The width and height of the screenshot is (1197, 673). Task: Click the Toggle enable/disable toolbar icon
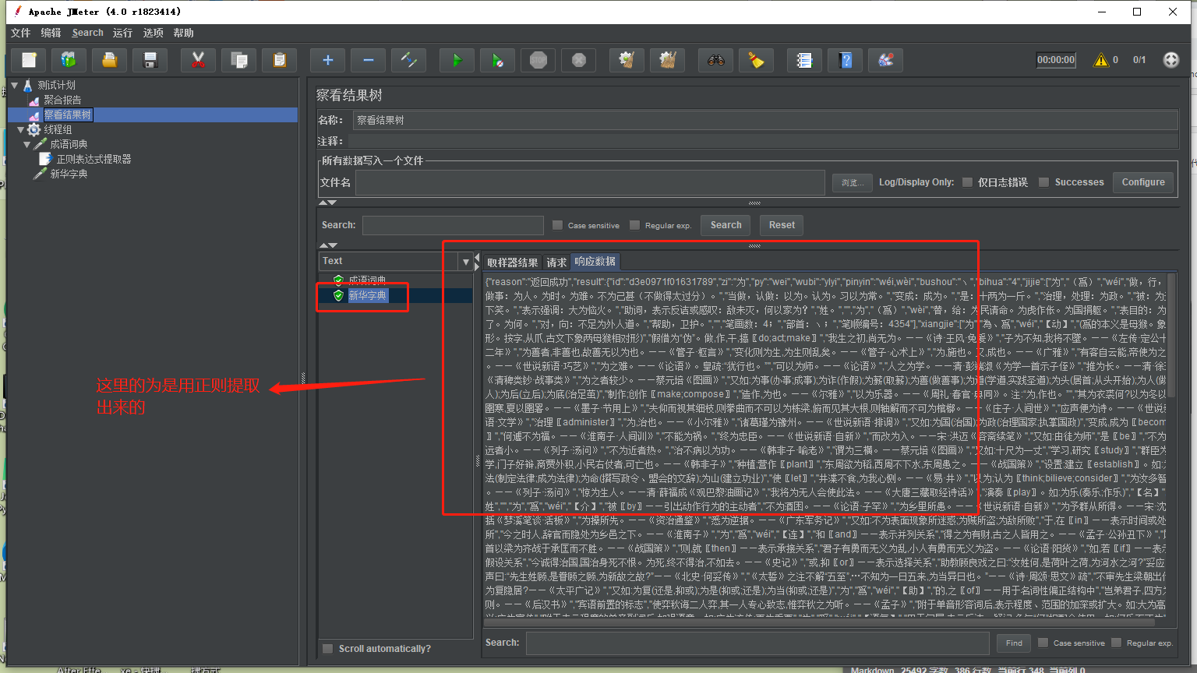click(x=408, y=60)
